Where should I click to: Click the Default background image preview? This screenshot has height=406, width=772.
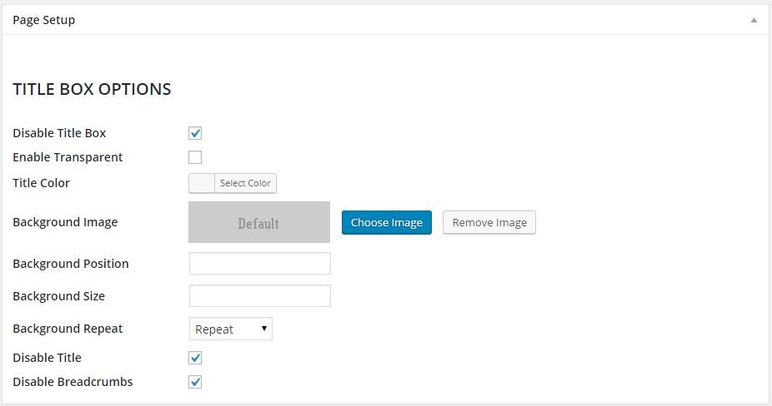click(259, 222)
